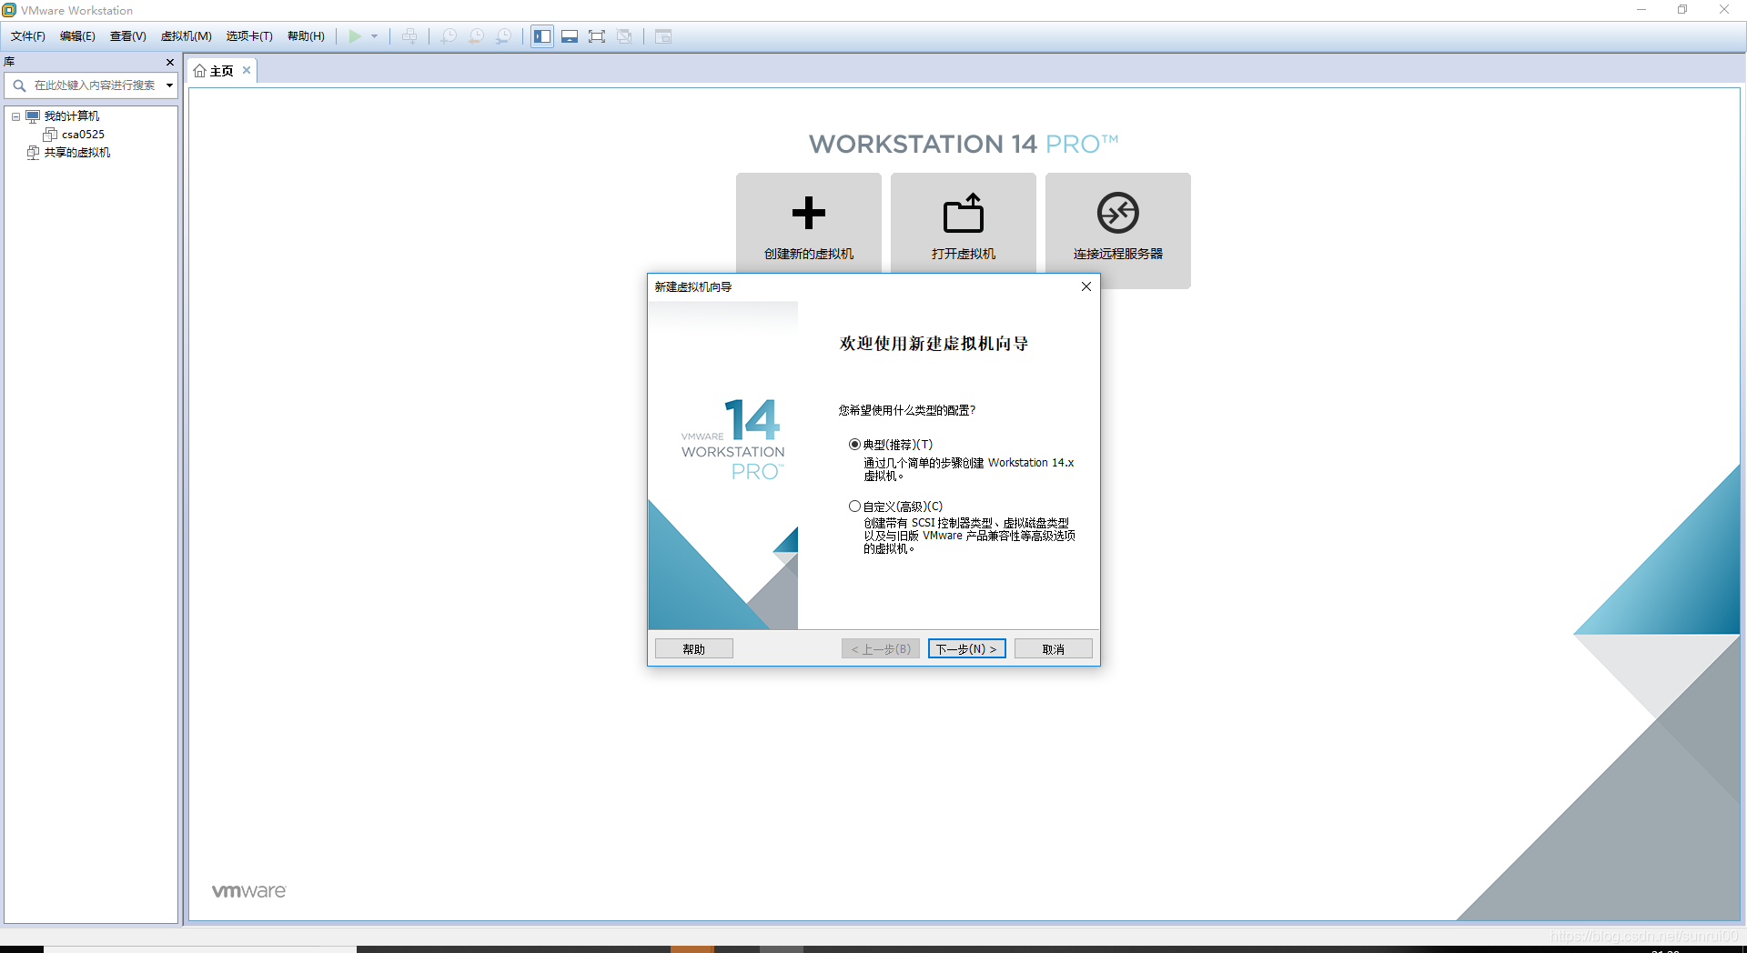Click the manage snapshots toolbar icon
Screen dimensions: 1747x953
tap(503, 36)
